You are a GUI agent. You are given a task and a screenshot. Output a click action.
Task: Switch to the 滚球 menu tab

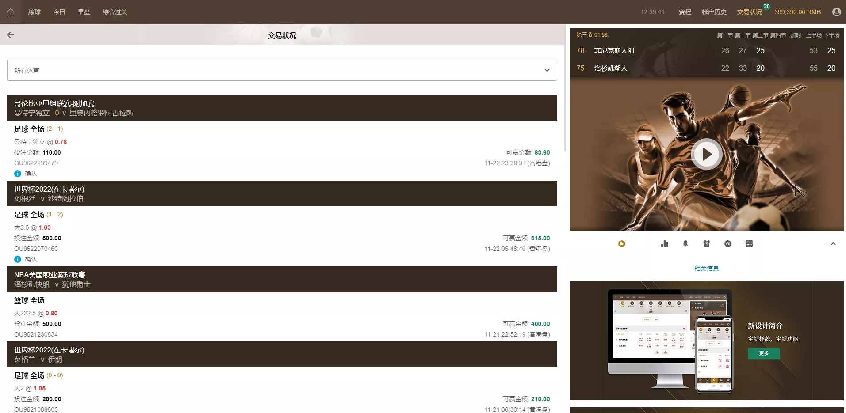click(x=34, y=12)
